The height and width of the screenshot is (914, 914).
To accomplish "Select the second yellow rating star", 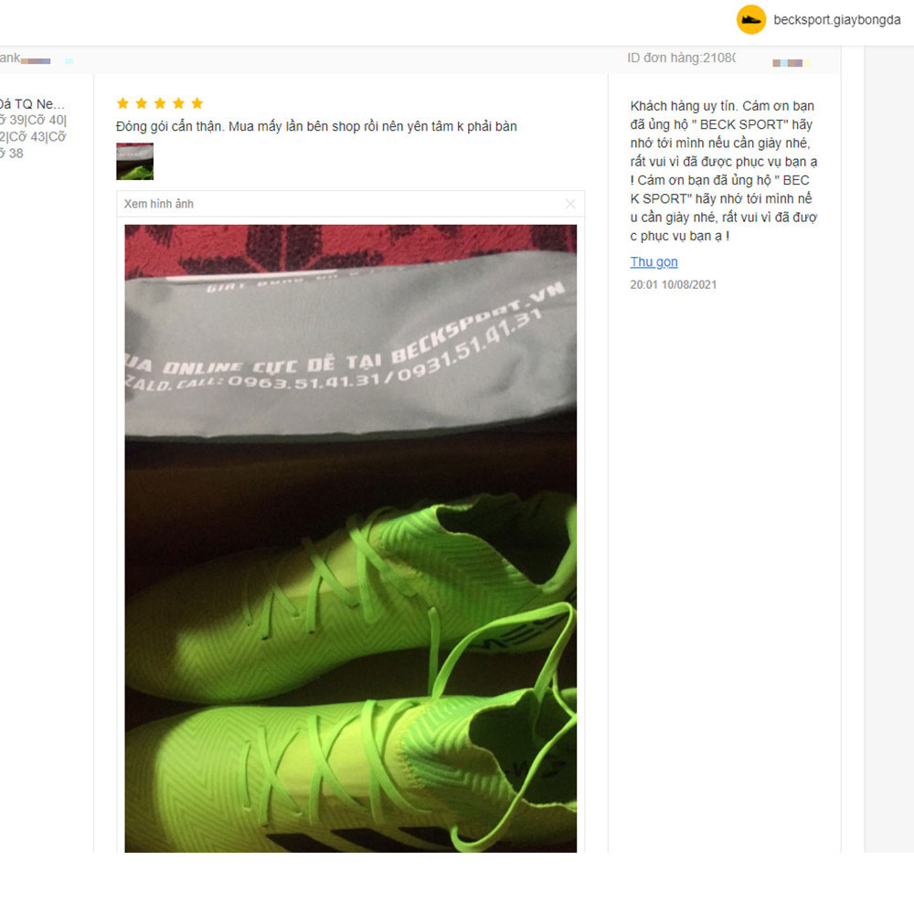I will 141,103.
